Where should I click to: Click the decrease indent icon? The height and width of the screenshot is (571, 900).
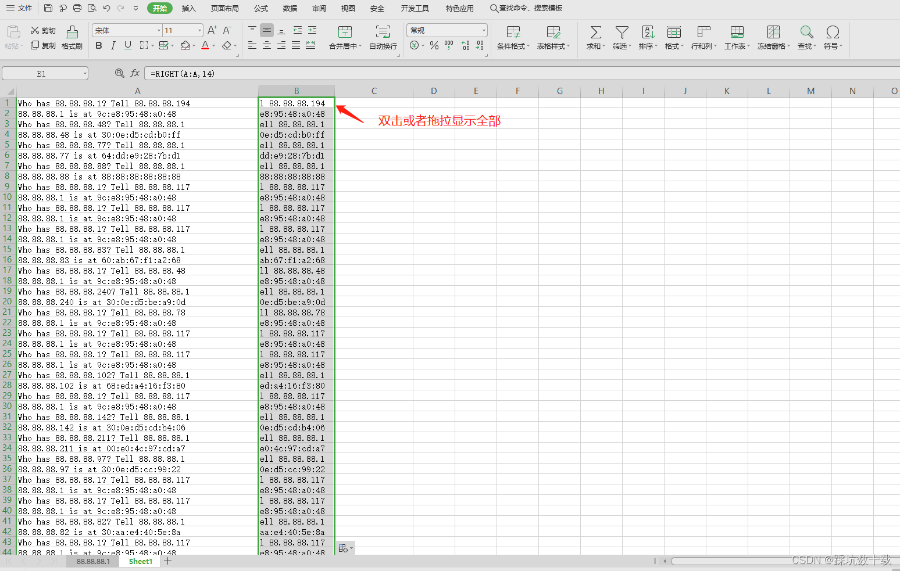pyautogui.click(x=298, y=30)
